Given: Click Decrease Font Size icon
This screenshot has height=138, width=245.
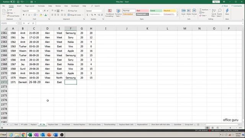Looking at the screenshot, I should click(x=47, y=11).
